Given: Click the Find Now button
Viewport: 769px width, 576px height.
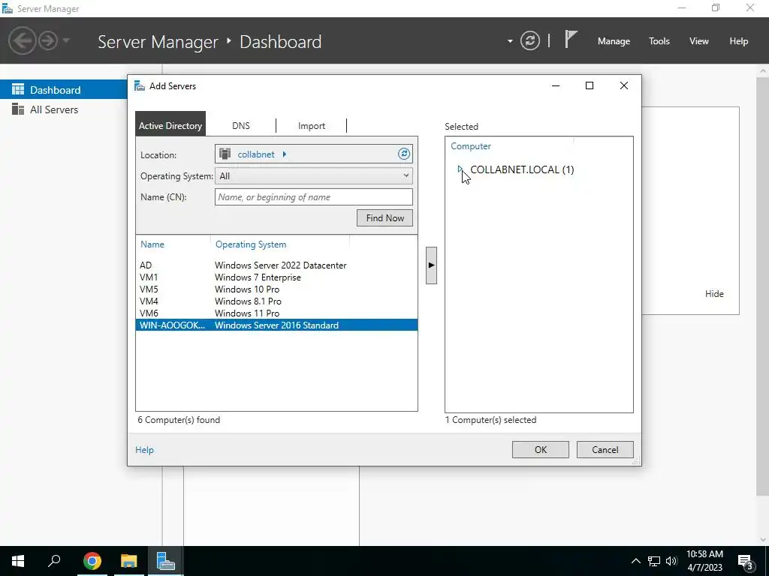Looking at the screenshot, I should pyautogui.click(x=384, y=218).
